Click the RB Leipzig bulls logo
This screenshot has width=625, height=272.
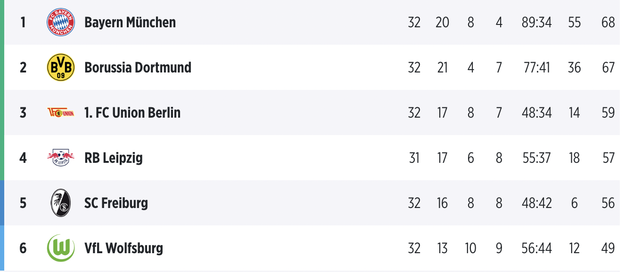tap(61, 158)
